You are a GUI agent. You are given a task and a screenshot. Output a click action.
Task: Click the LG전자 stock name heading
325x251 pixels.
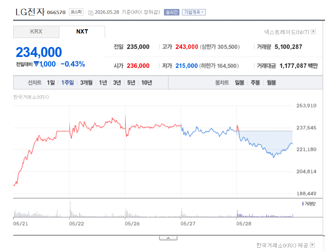pyautogui.click(x=30, y=12)
